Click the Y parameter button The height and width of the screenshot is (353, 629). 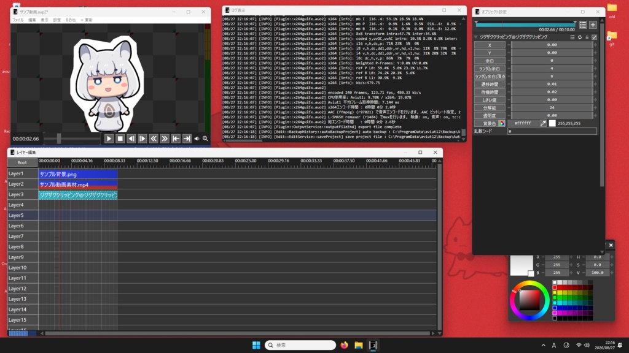point(490,53)
